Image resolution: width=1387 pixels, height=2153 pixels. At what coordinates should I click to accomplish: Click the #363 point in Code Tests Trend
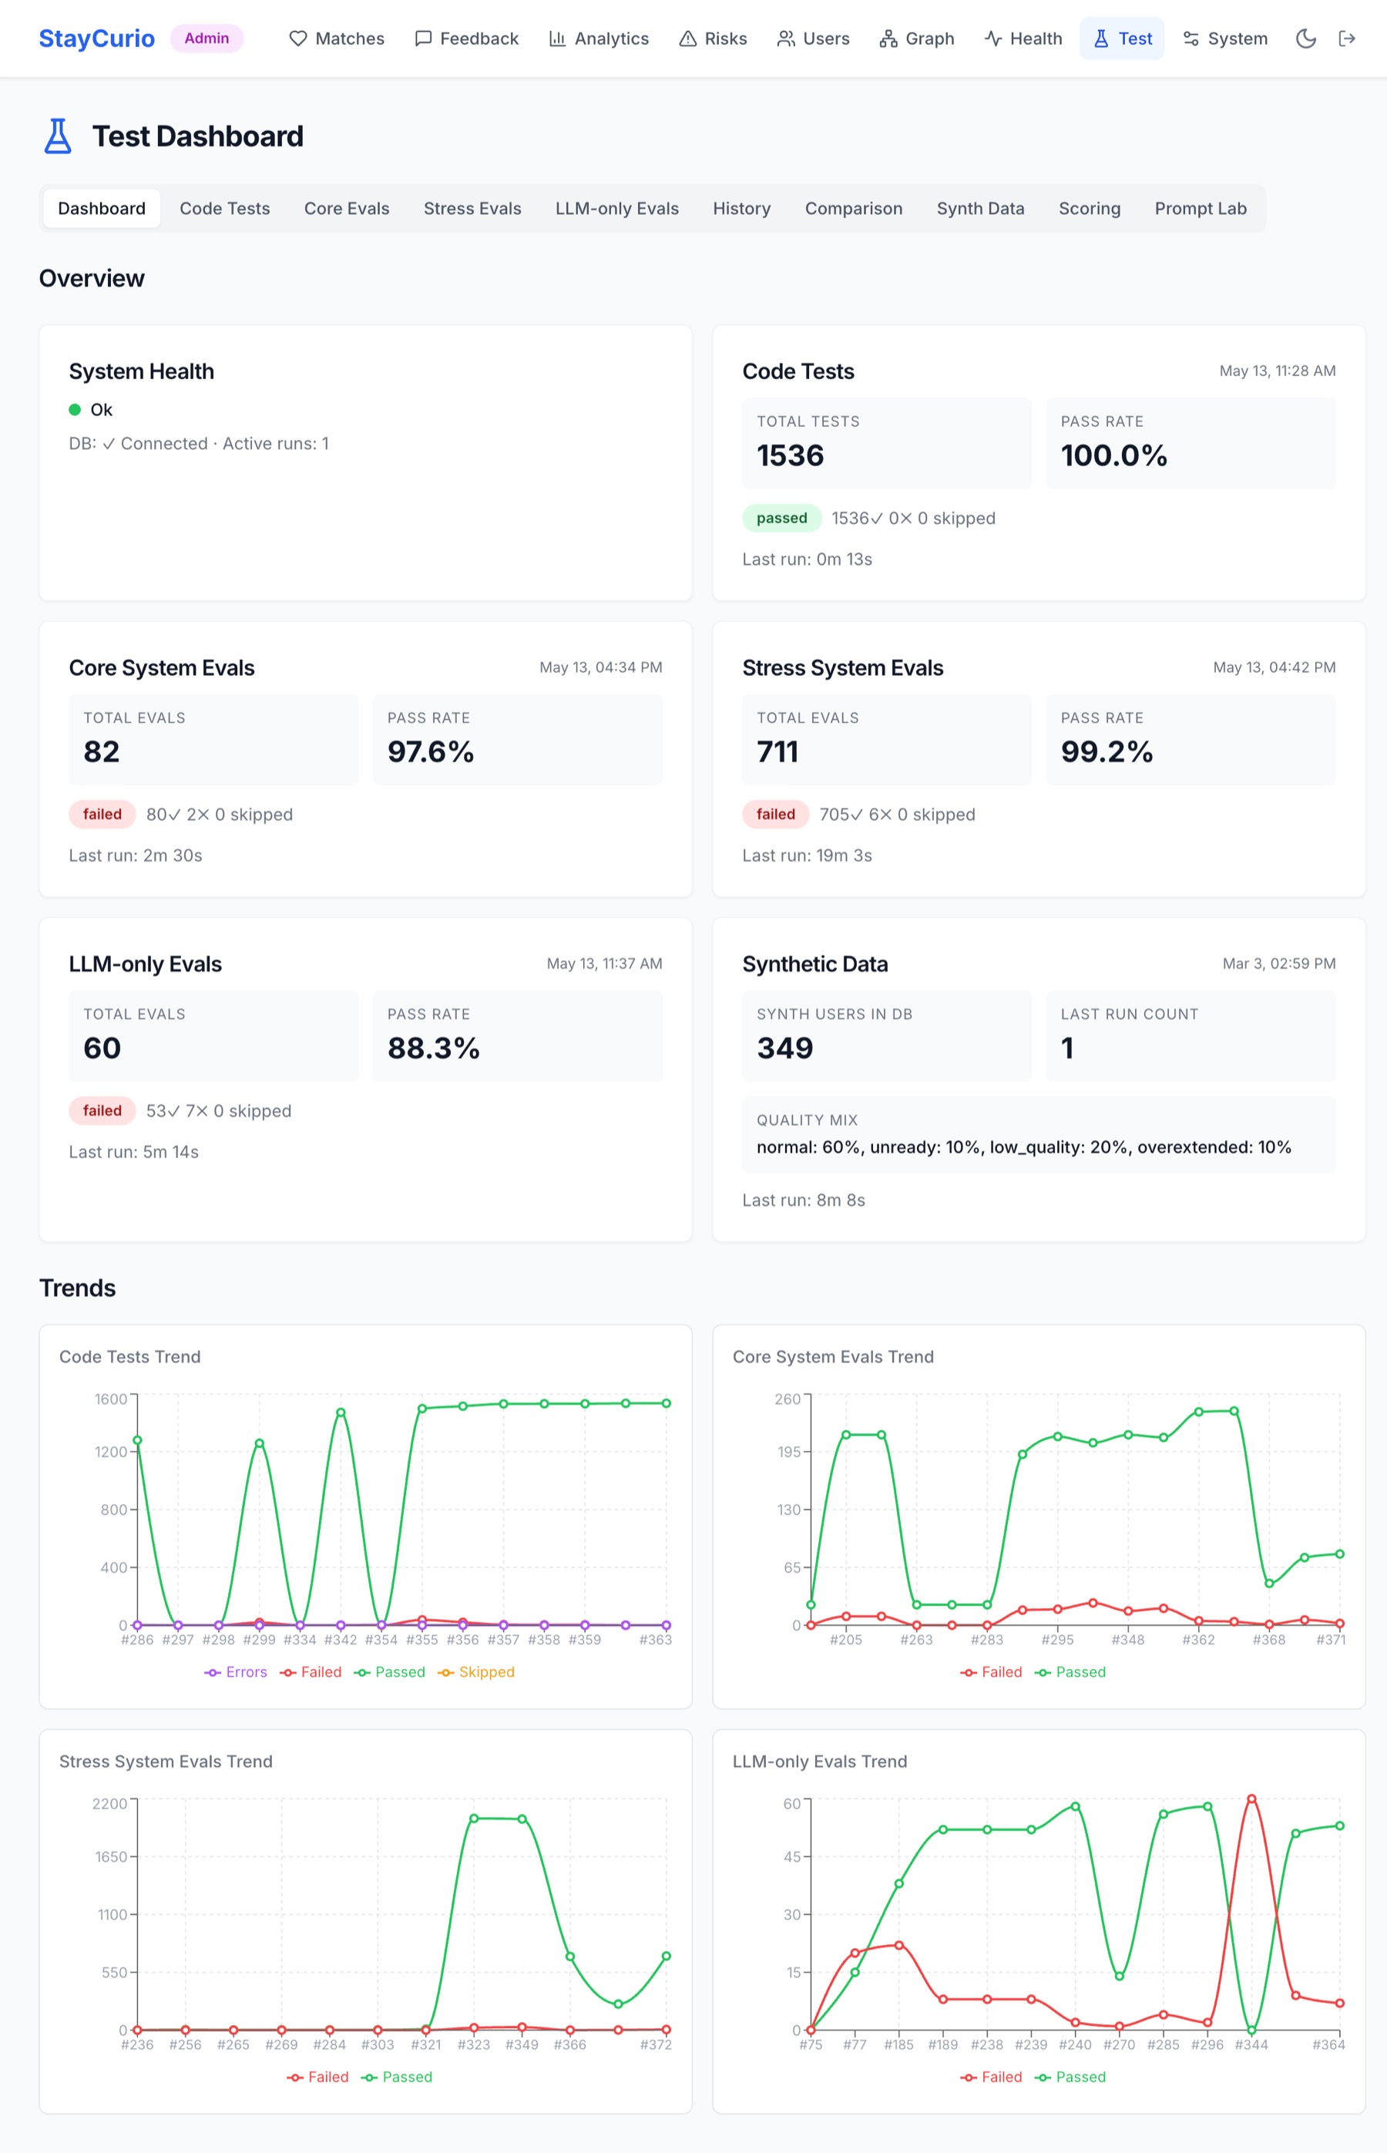(667, 1403)
